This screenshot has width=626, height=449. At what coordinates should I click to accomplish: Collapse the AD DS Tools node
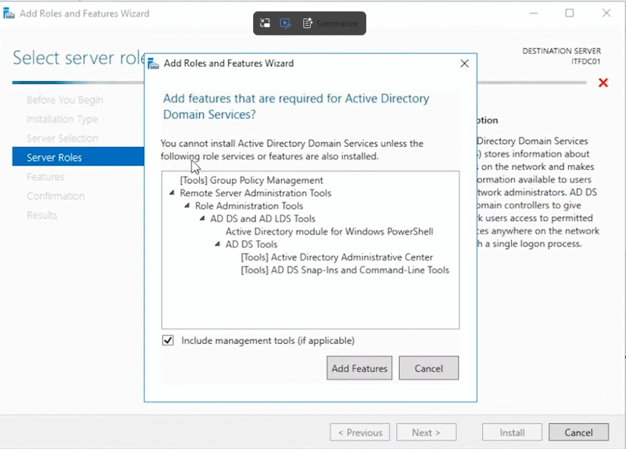[217, 244]
